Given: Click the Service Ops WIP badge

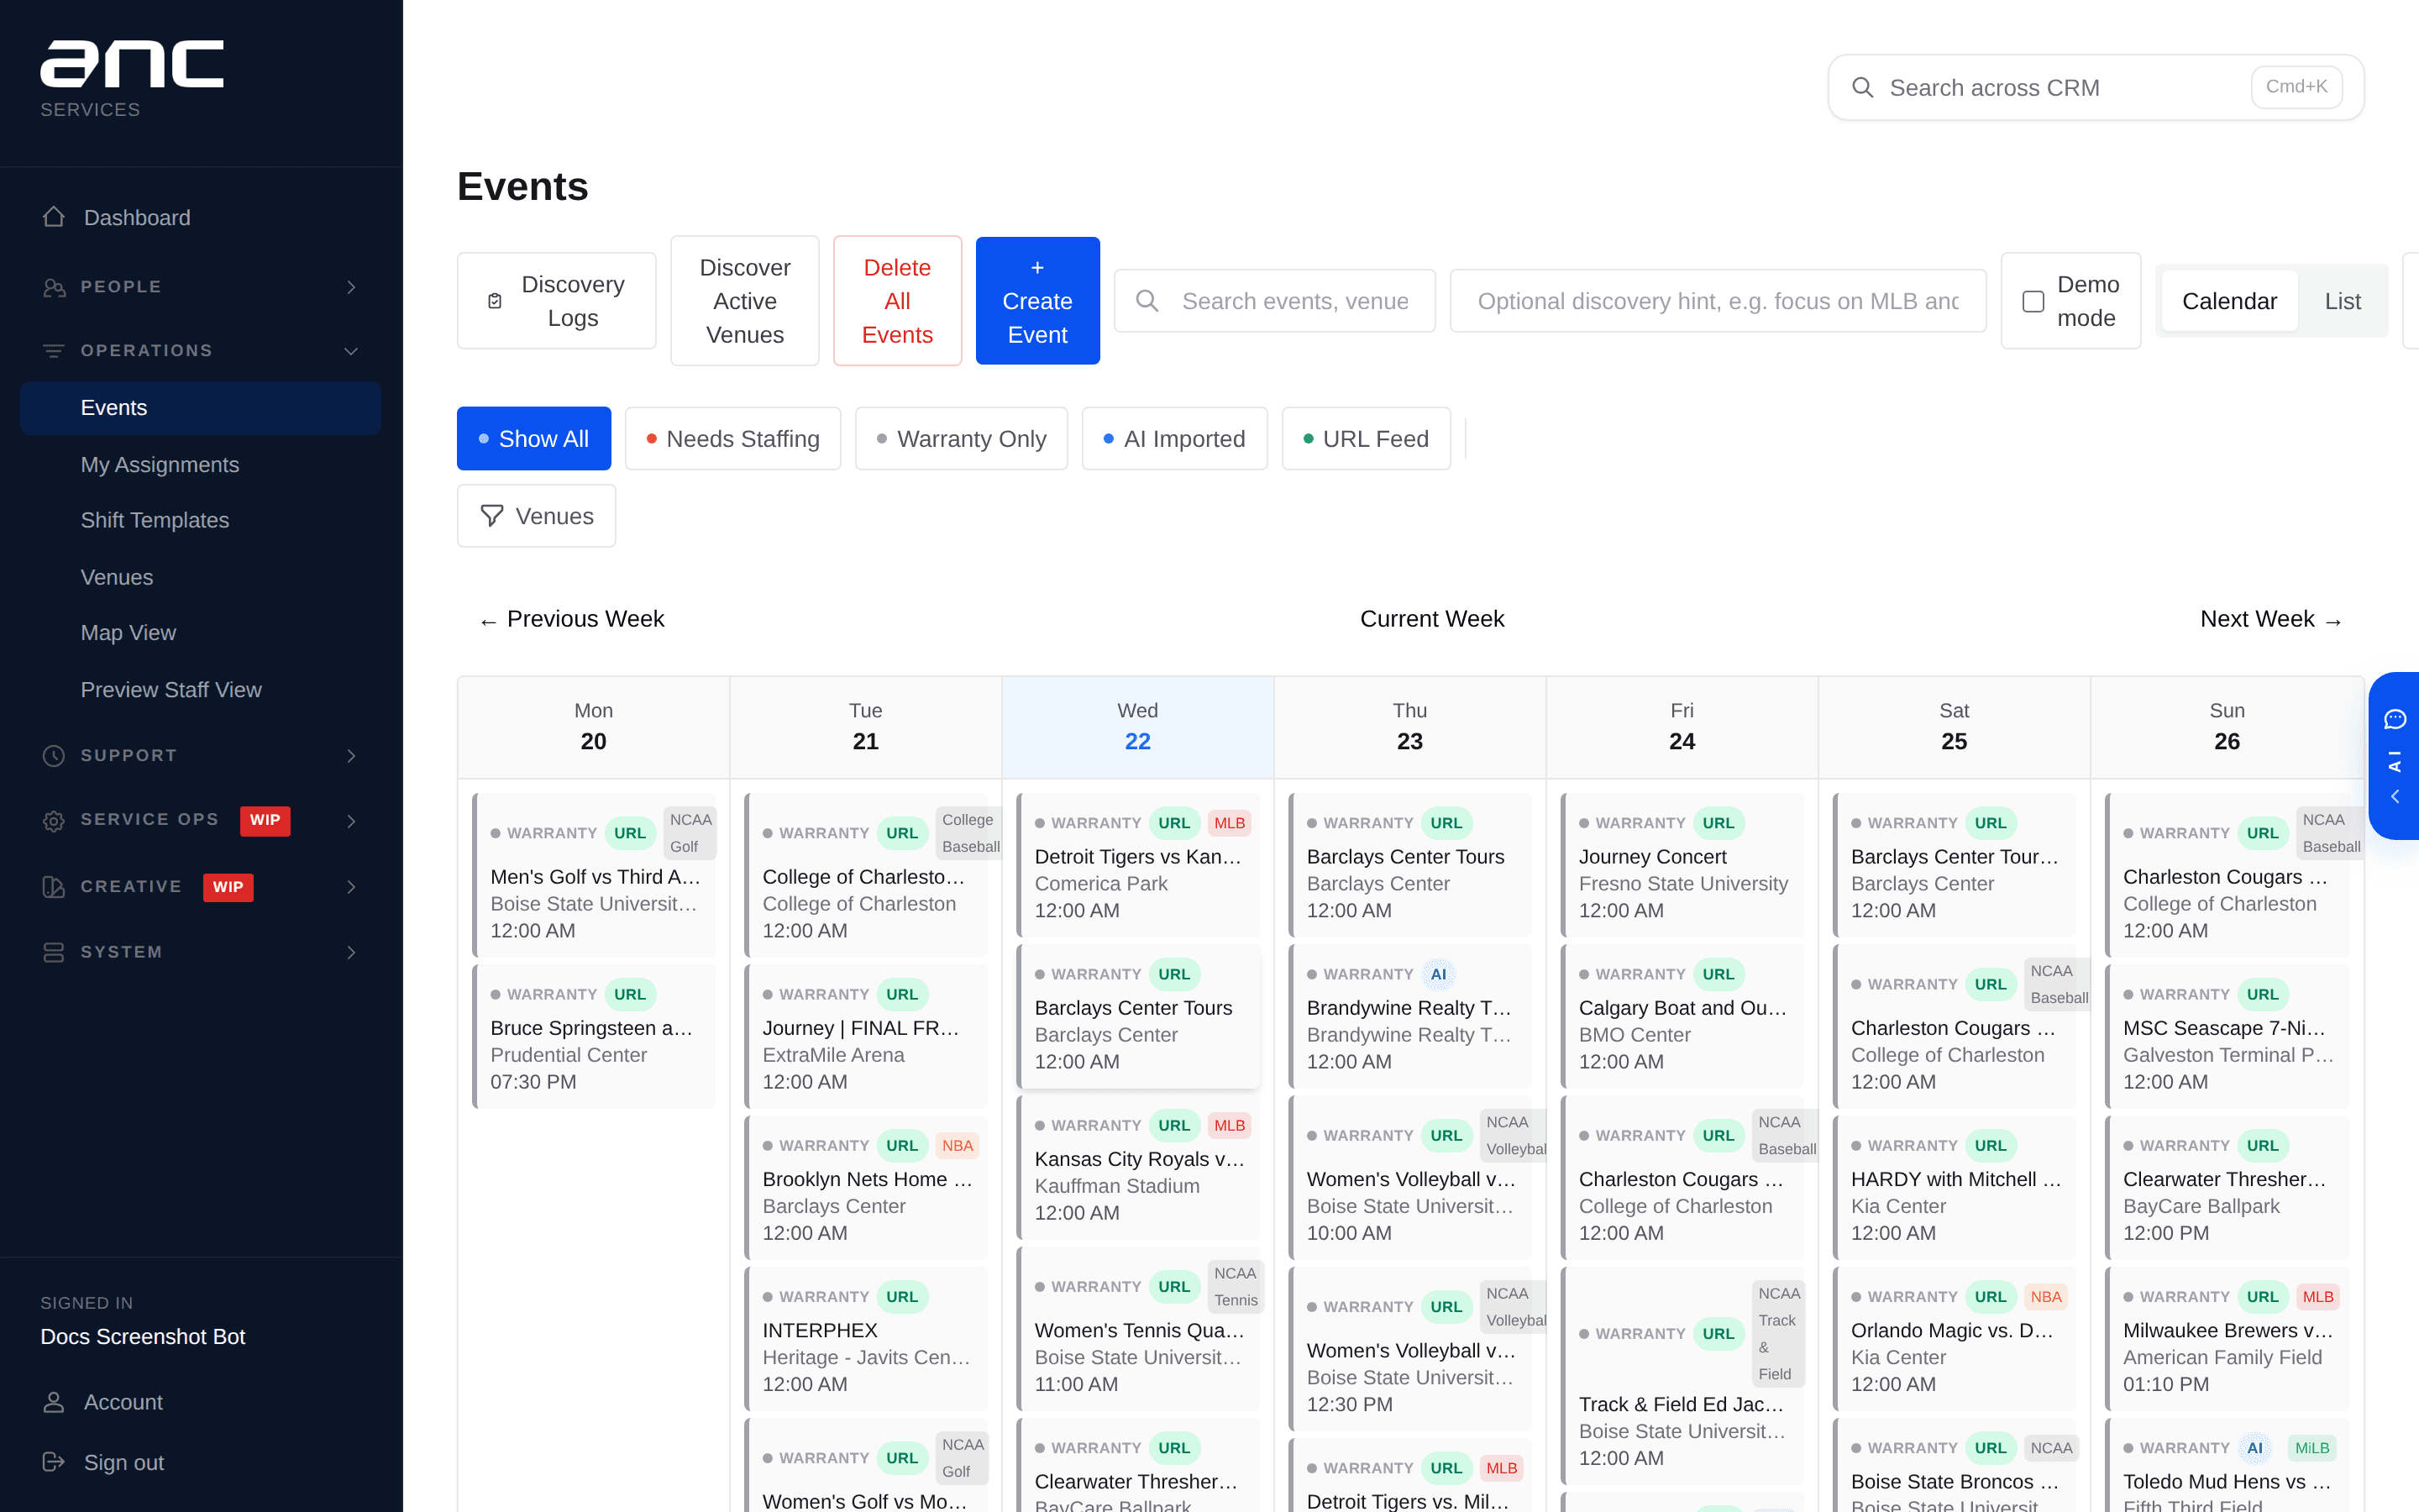Looking at the screenshot, I should pos(265,820).
